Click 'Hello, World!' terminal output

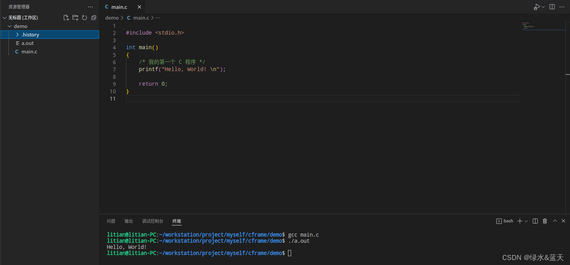[x=127, y=247]
